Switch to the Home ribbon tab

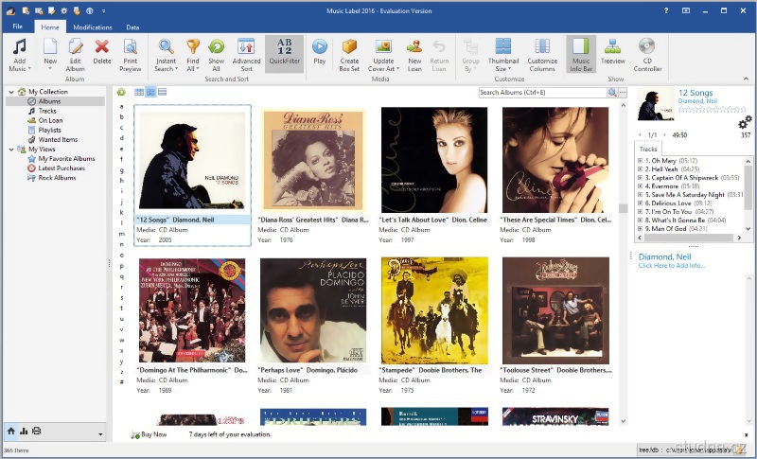click(x=50, y=27)
